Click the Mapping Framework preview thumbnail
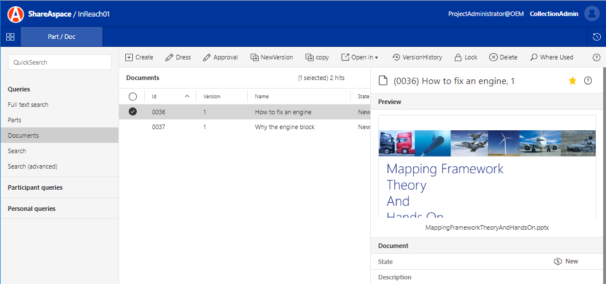 (x=487, y=167)
